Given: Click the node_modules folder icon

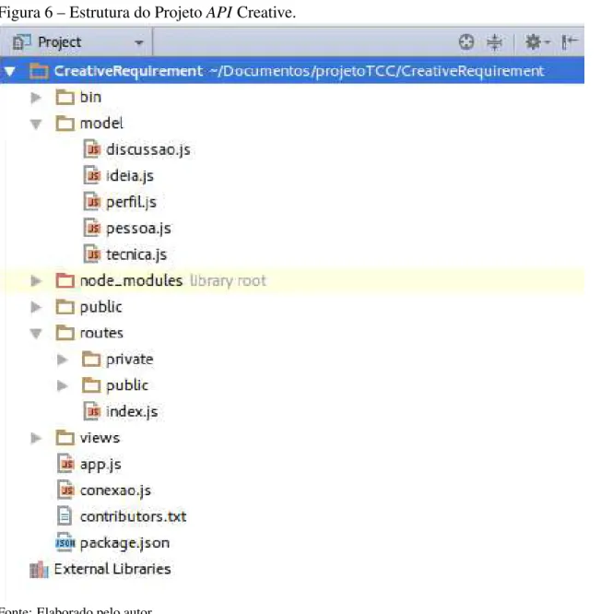Looking at the screenshot, I should (65, 280).
